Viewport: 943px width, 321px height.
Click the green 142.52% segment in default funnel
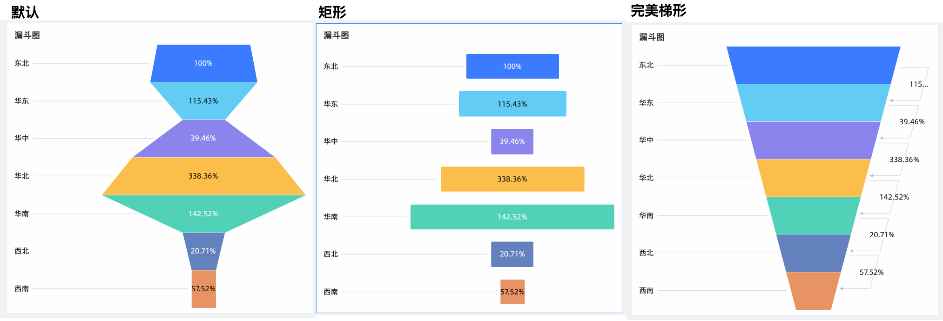pos(203,214)
